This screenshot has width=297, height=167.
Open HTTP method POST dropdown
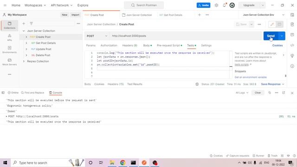[97, 36]
